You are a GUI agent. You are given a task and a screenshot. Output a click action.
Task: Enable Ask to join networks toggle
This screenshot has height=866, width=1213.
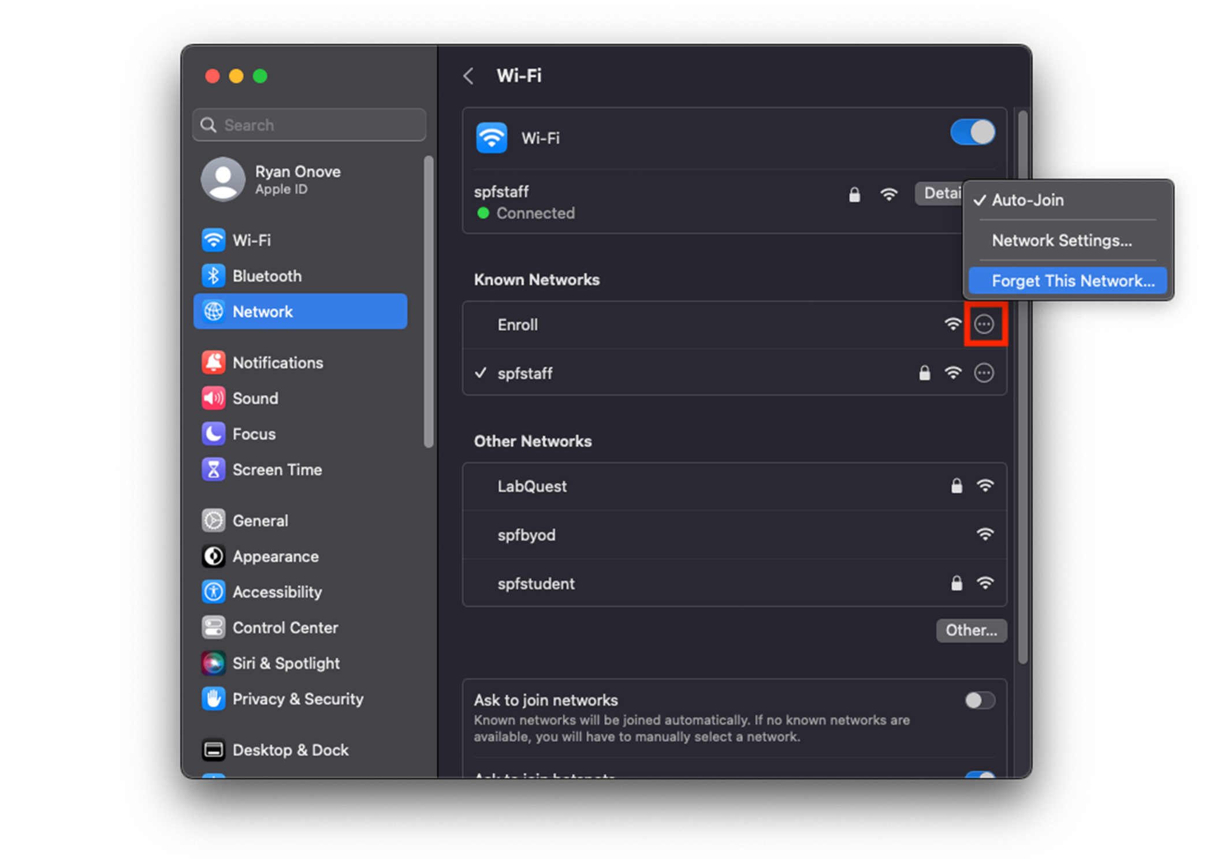tap(980, 700)
